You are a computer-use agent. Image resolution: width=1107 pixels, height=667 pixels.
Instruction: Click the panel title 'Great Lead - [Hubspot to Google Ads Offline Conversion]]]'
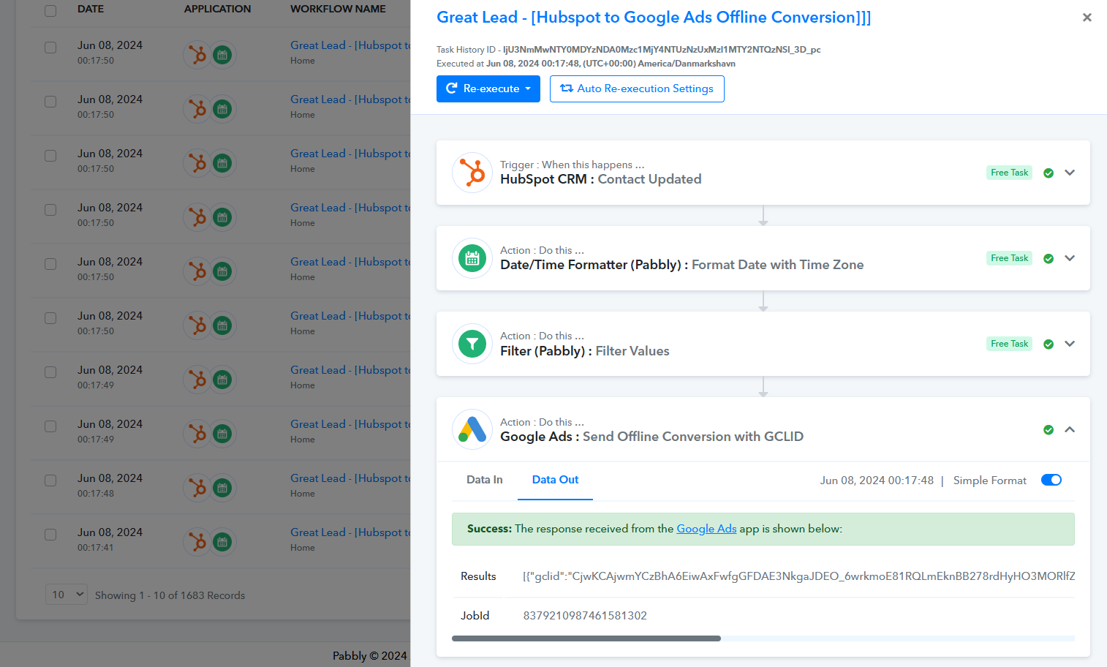654,18
